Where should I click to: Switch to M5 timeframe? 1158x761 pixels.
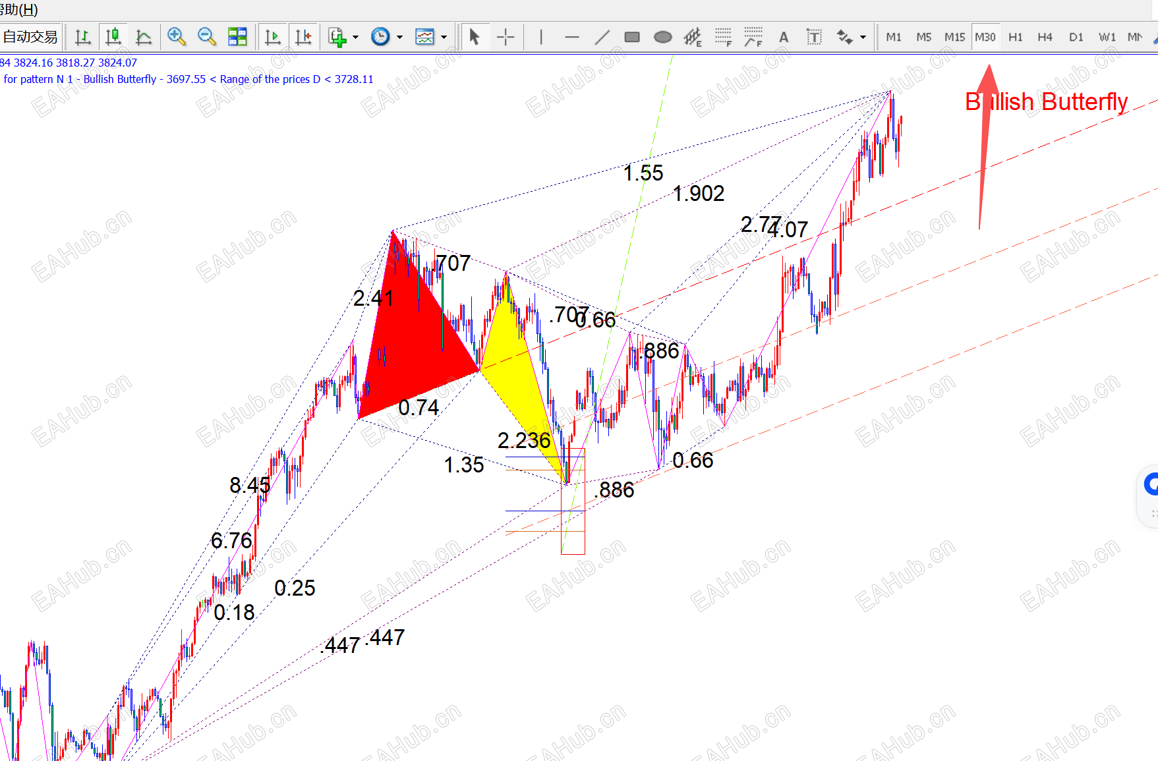point(924,37)
